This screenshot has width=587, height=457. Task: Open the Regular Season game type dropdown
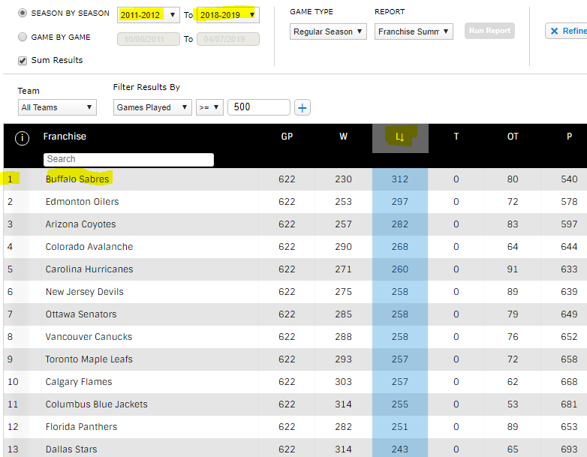[x=328, y=32]
